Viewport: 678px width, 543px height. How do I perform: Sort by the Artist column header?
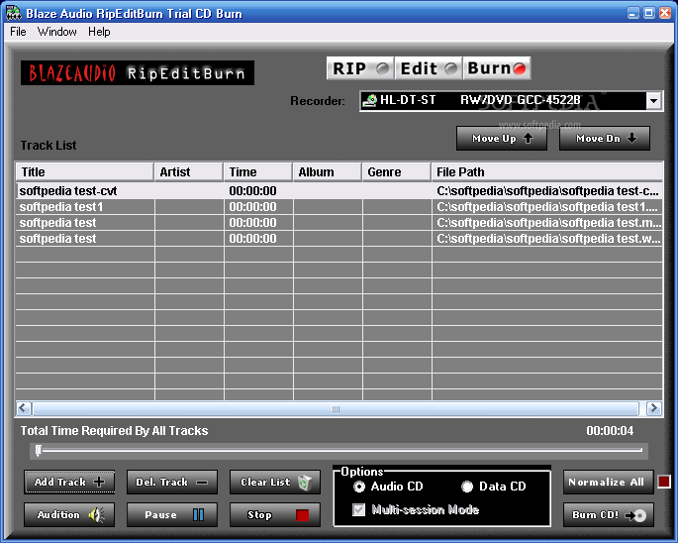(189, 171)
